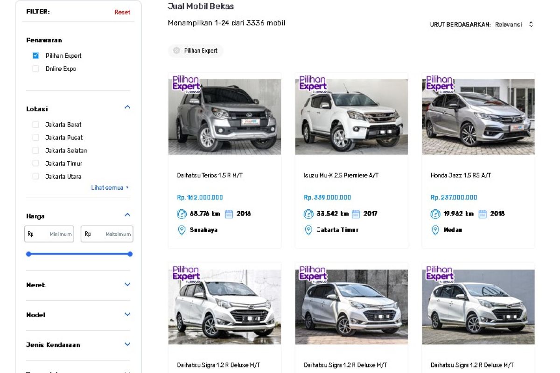This screenshot has height=373, width=560.
Task: View the silver Daihatsu Terios photo
Action: [224, 117]
